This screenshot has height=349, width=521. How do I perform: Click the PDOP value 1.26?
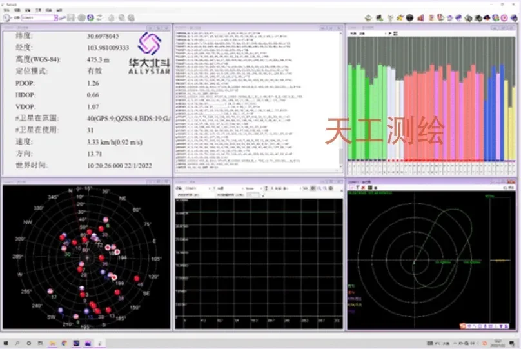pos(93,83)
